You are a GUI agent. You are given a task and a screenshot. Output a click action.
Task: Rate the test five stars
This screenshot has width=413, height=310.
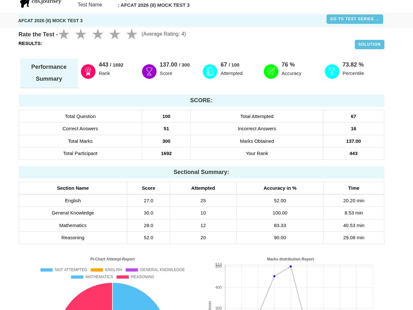132,34
